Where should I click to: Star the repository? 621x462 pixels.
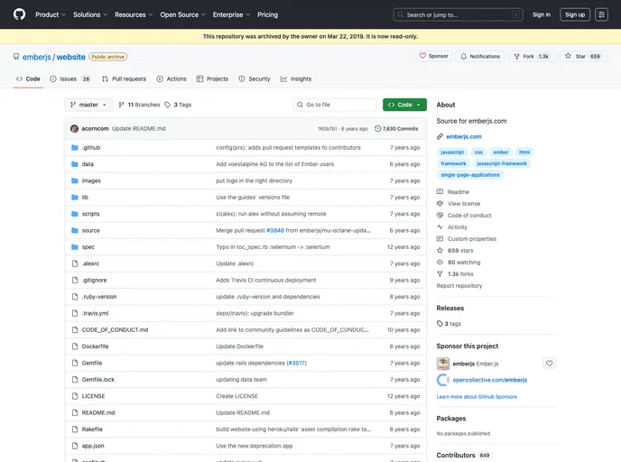(x=584, y=56)
